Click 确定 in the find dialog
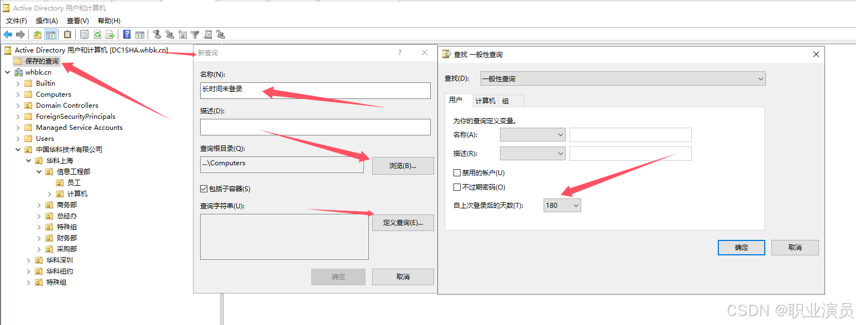 click(742, 248)
